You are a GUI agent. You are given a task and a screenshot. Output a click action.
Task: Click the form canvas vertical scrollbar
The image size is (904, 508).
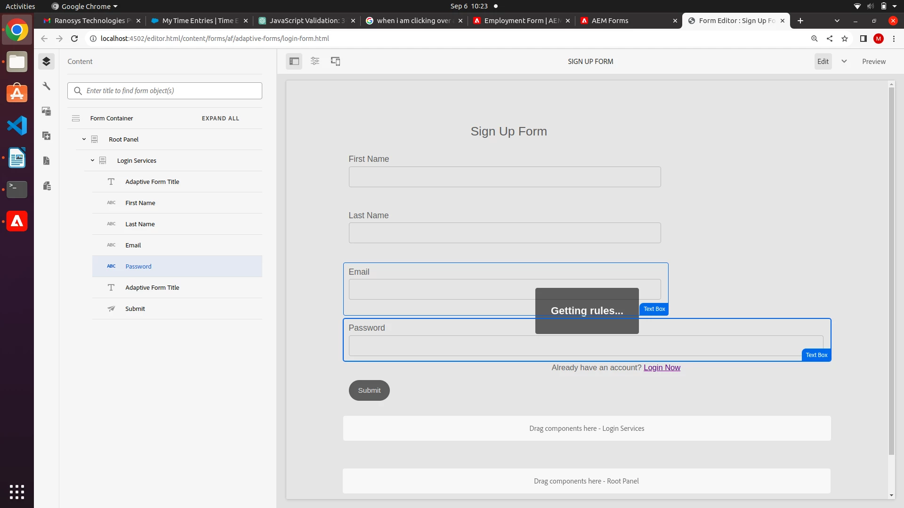click(x=891, y=270)
